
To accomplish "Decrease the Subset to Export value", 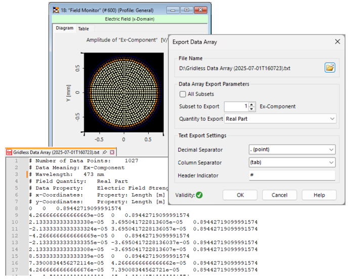I will coord(252,109).
